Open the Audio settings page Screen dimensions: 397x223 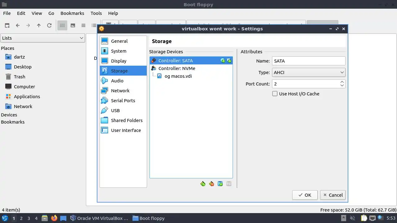click(x=123, y=81)
